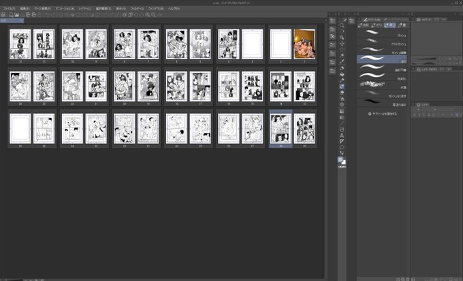Select the Figure line tool
Image resolution: width=463 pixels, height=281 pixels.
(x=342, y=123)
